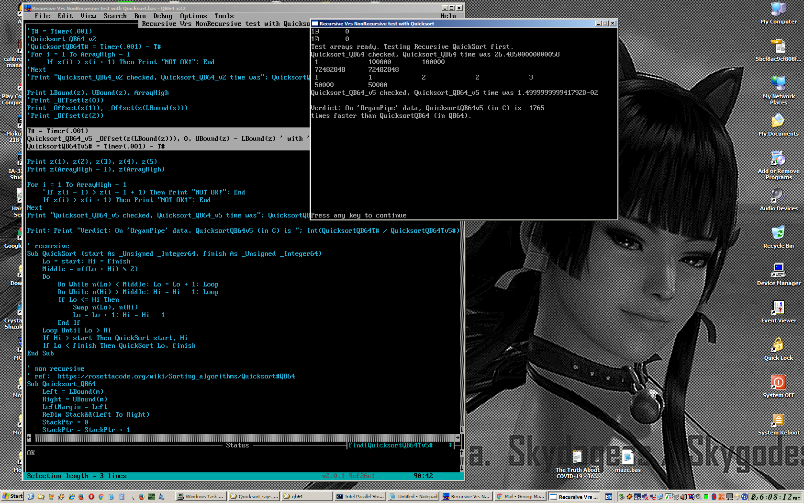This screenshot has width=804, height=503.
Task: Click the vertical scrollbar down arrow in QB64
Action: [x=461, y=430]
